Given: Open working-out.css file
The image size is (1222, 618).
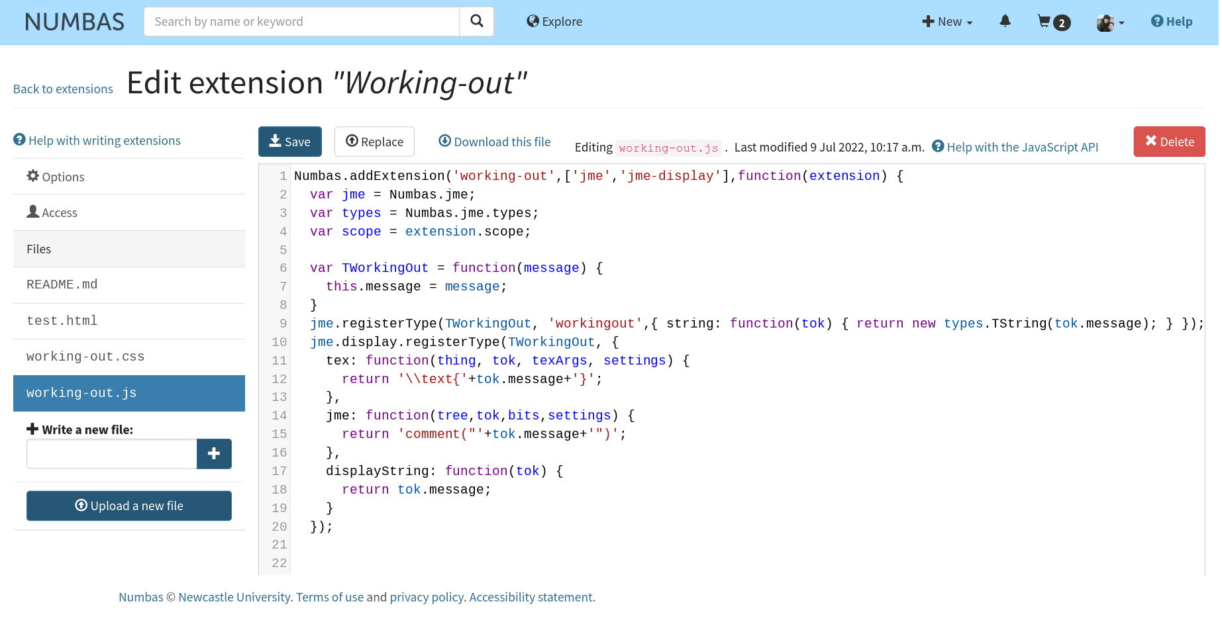Looking at the screenshot, I should pyautogui.click(x=85, y=357).
